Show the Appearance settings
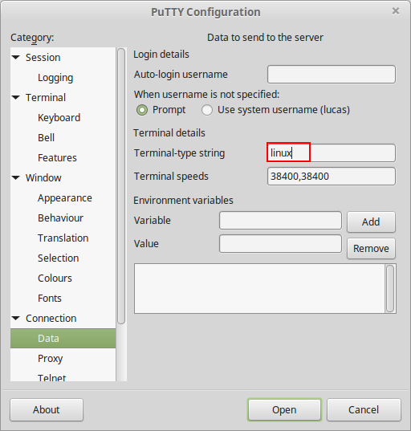This screenshot has width=411, height=431. click(65, 198)
